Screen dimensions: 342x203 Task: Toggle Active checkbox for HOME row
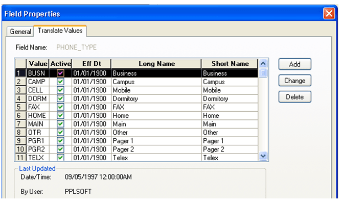point(60,115)
